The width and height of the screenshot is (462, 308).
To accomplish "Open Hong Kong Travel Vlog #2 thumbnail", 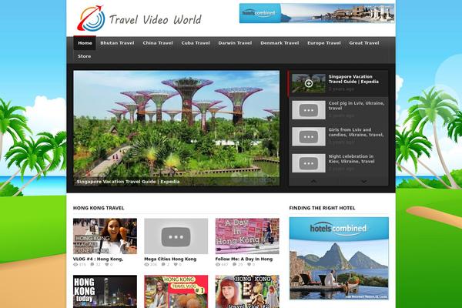I will tap(247, 292).
